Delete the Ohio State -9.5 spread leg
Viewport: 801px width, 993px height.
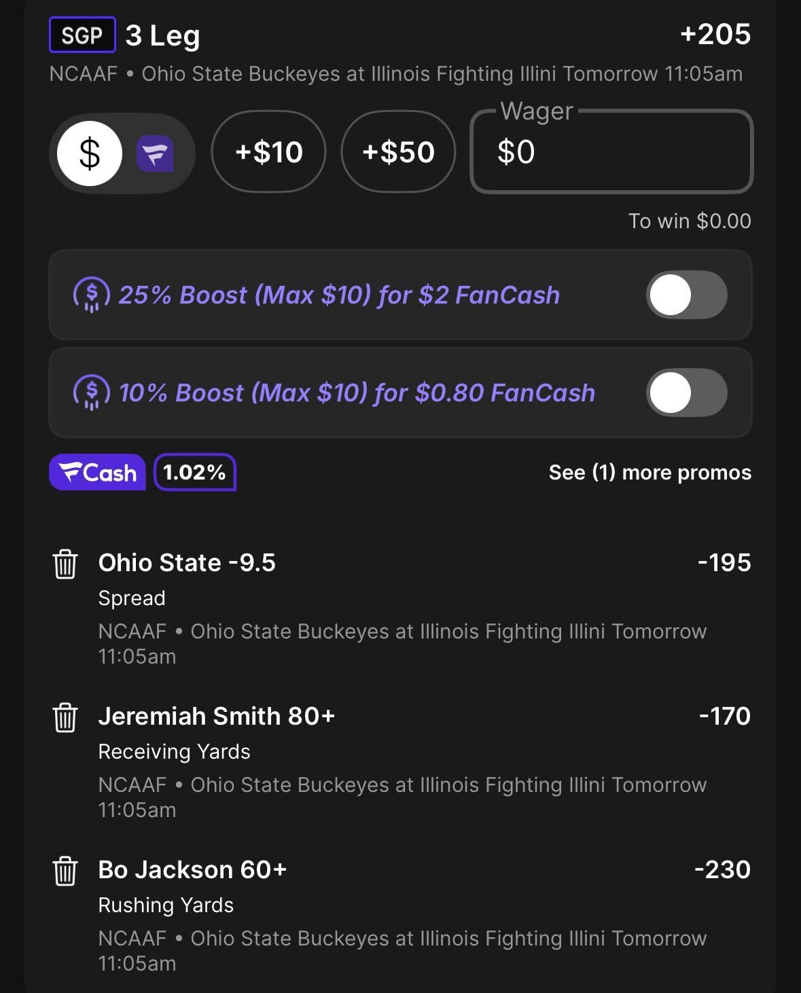click(65, 564)
